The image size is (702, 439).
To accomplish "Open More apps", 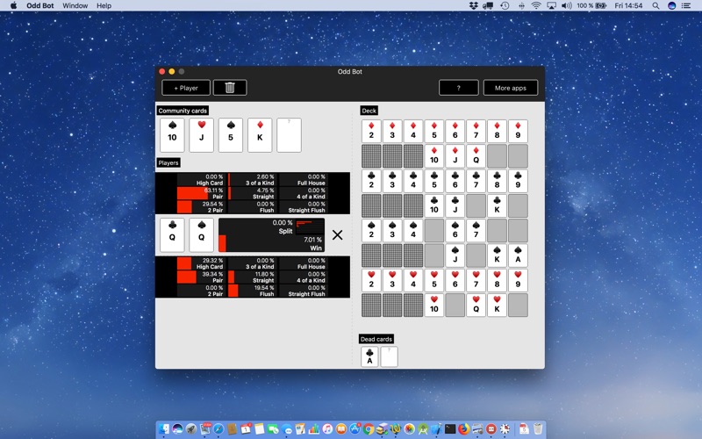I will 511,88.
